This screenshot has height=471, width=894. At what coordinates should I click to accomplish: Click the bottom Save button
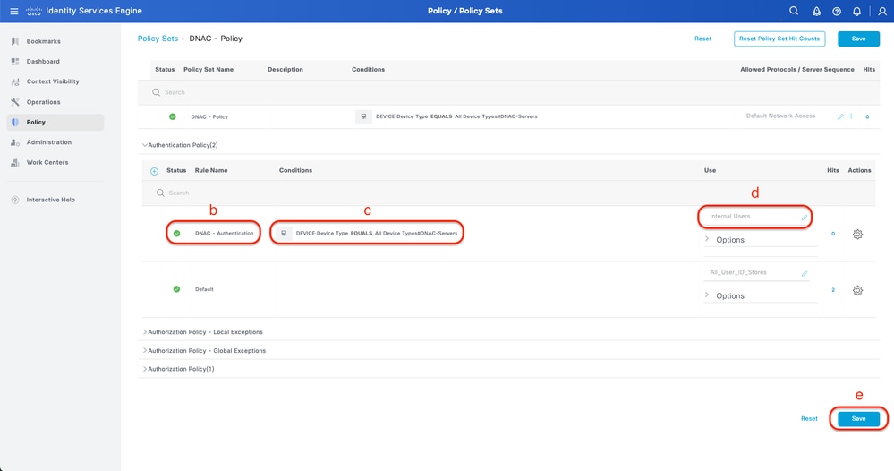858,418
